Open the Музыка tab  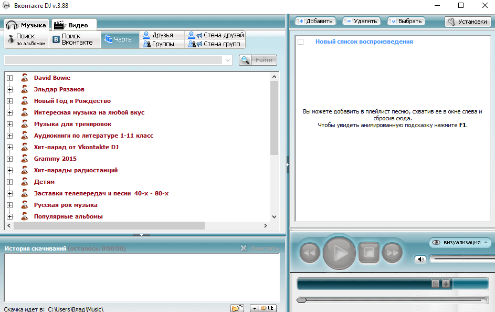[26, 25]
